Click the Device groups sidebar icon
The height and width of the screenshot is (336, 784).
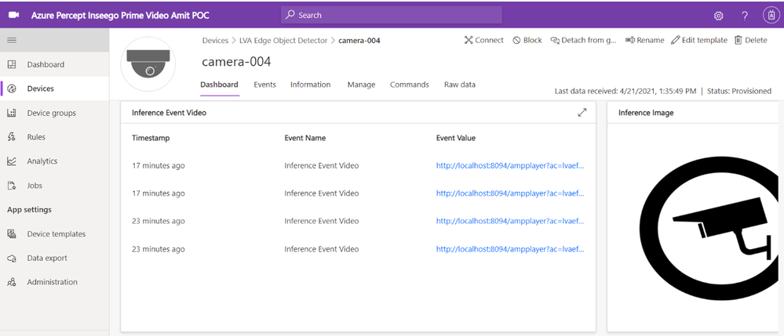[x=12, y=113]
